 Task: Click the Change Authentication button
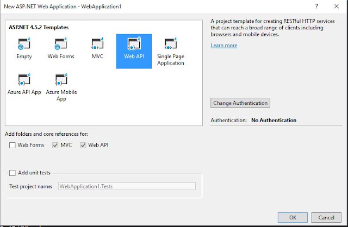click(240, 103)
